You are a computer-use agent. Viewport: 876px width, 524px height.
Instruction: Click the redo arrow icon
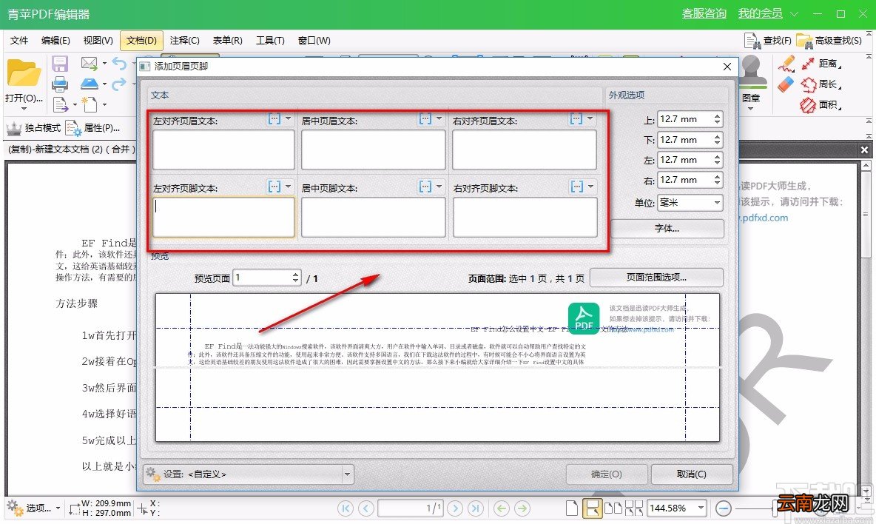coord(119,84)
